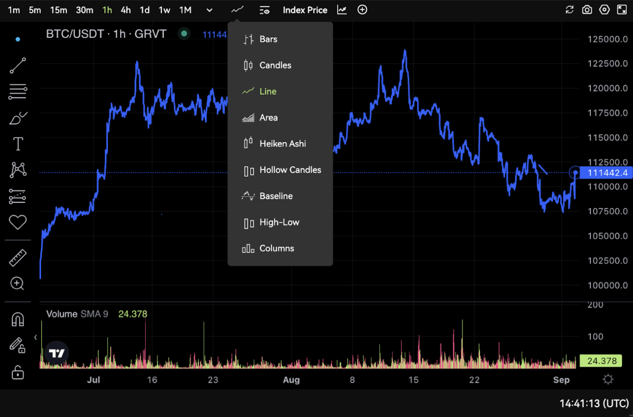Take a chart snapshot with camera icon
The image size is (633, 417).
click(587, 10)
